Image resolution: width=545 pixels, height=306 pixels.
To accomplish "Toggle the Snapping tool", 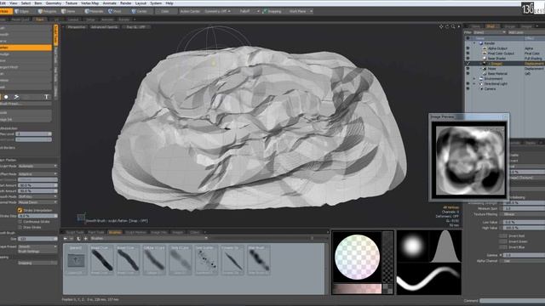I will (272, 11).
